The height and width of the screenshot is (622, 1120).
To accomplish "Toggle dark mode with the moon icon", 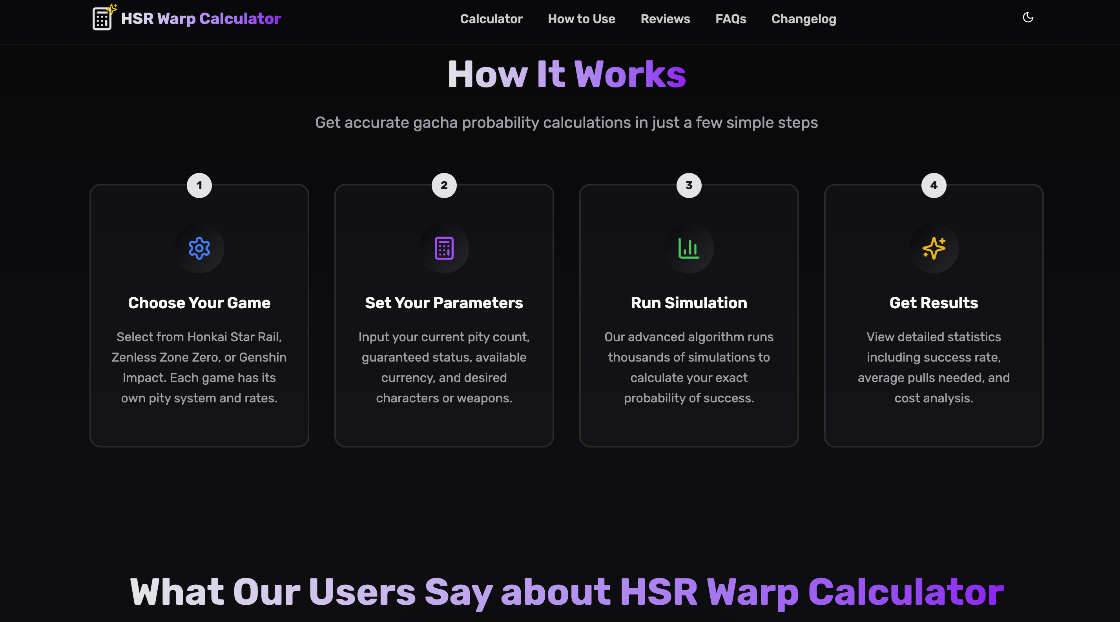I will [1028, 17].
